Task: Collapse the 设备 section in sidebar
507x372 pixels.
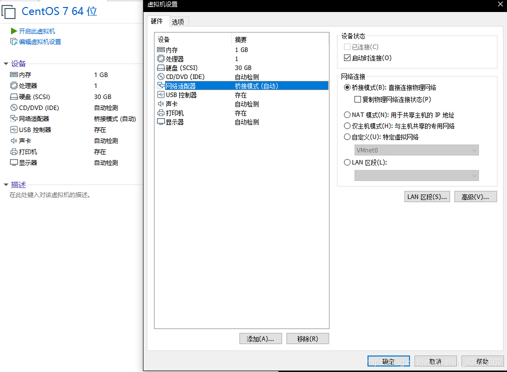Action: 5,63
